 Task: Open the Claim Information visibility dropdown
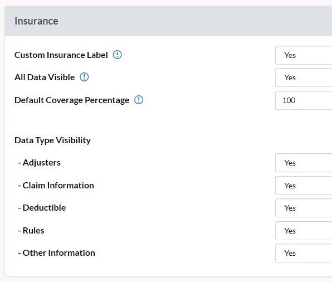pyautogui.click(x=304, y=186)
